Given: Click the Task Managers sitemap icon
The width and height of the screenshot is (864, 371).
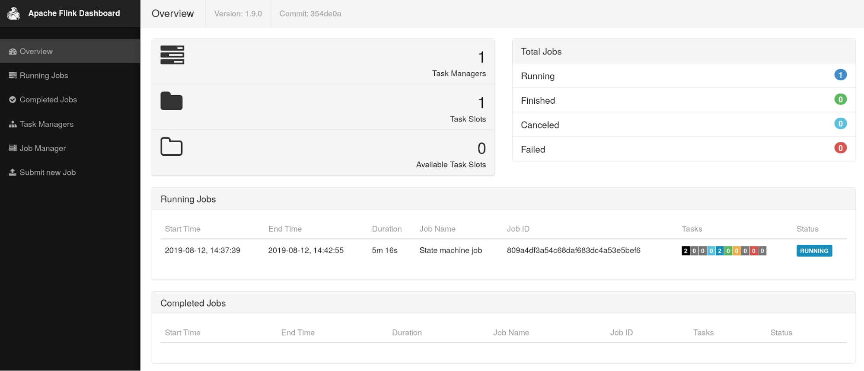Looking at the screenshot, I should [13, 124].
